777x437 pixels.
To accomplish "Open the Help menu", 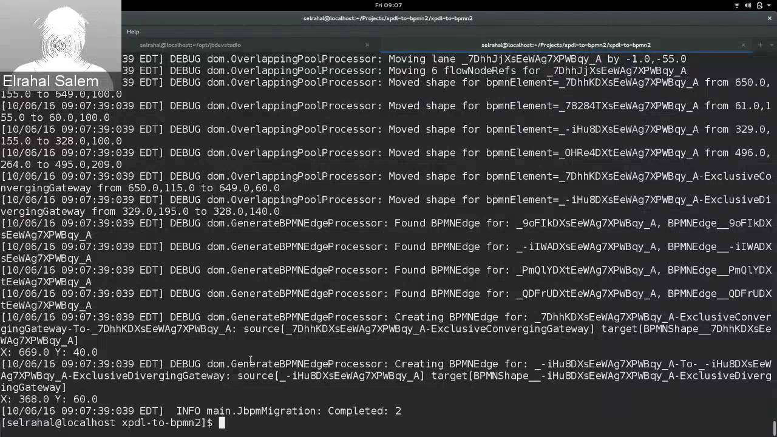I will [132, 32].
